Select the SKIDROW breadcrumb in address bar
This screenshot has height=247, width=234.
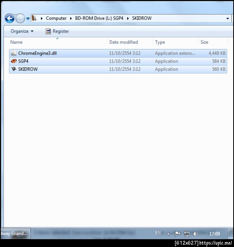[142, 18]
